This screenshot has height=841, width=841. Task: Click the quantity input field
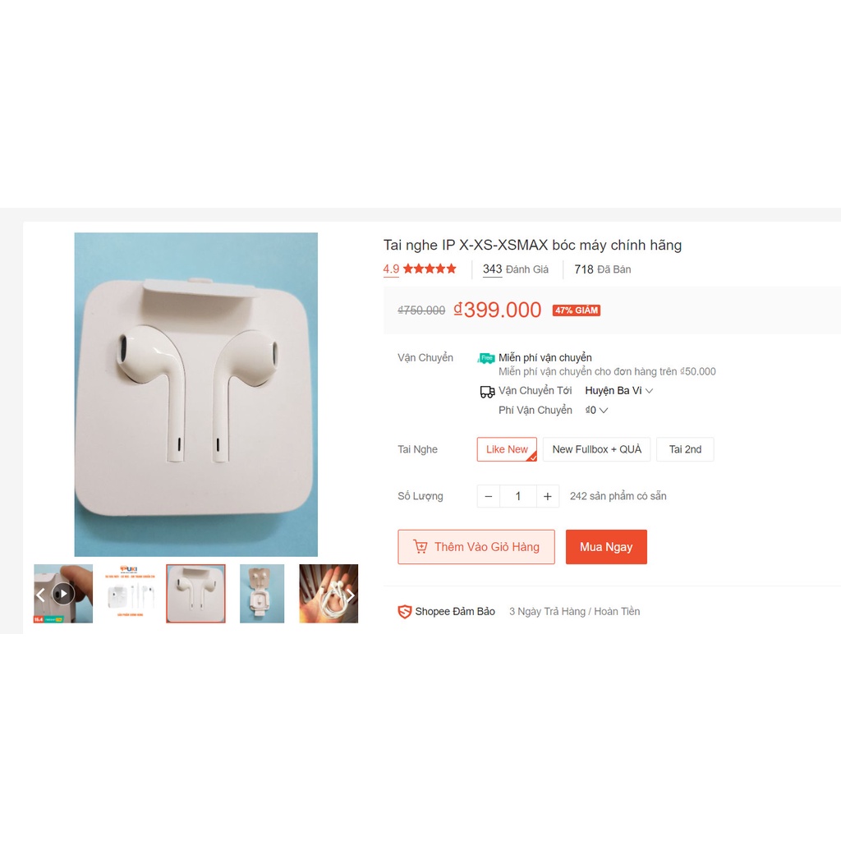pos(518,496)
